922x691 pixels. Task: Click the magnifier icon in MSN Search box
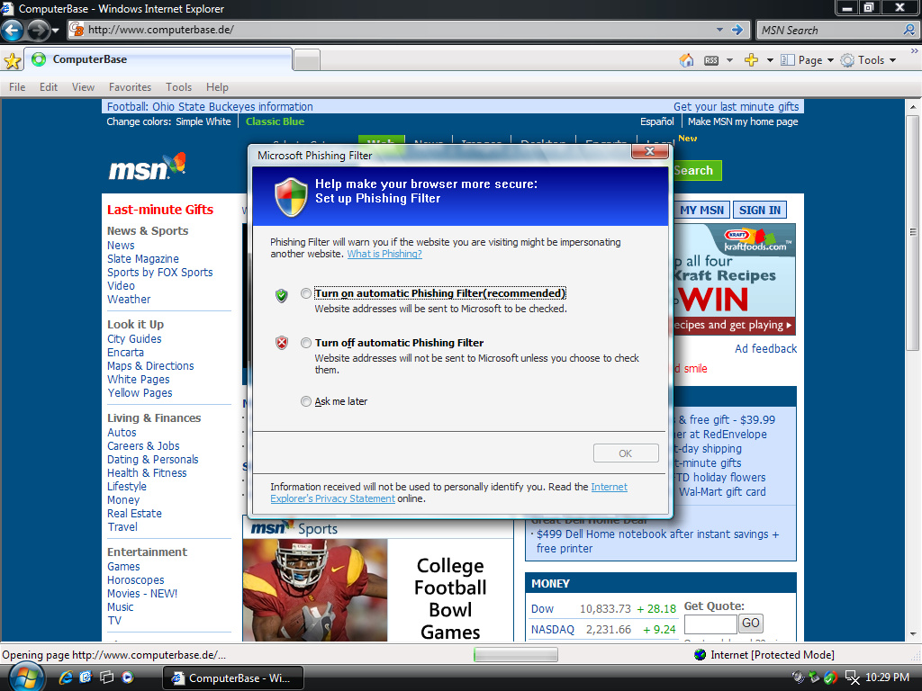[908, 30]
